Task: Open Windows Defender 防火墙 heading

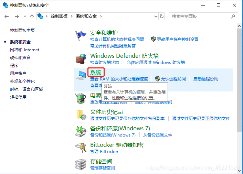Action: (x=125, y=56)
